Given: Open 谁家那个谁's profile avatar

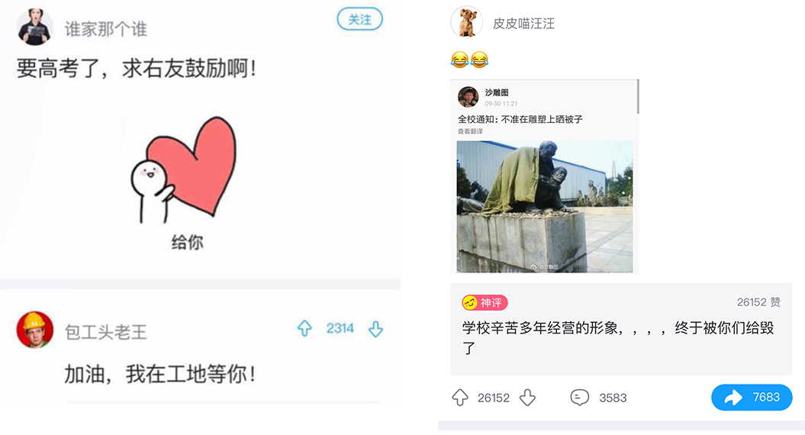Looking at the screenshot, I should click(34, 27).
